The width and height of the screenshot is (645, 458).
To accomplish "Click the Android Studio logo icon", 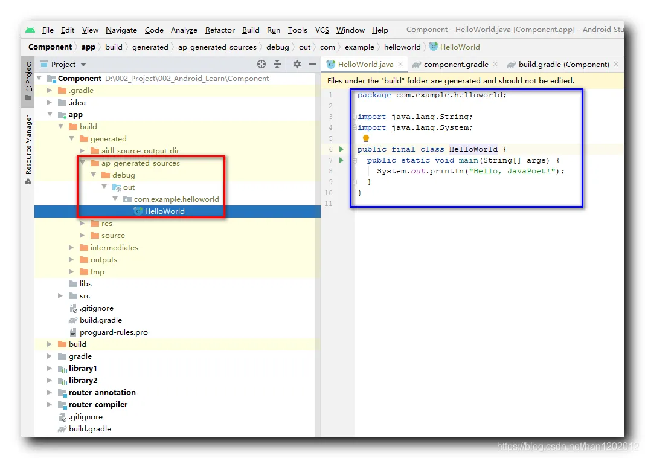I will pyautogui.click(x=30, y=30).
